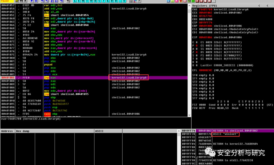Show Threads window with T button

(88, 1)
